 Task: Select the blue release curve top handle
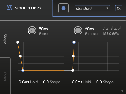tap(74, 42)
